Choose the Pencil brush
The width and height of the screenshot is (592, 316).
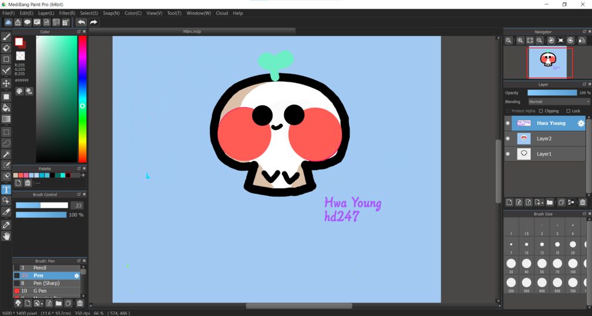coord(47,268)
